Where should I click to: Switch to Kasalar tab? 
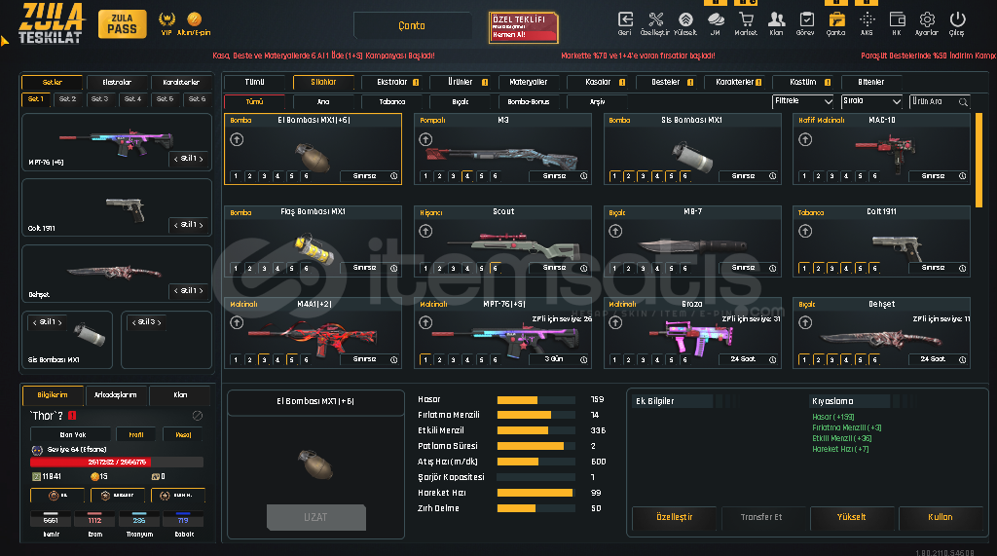(x=597, y=82)
